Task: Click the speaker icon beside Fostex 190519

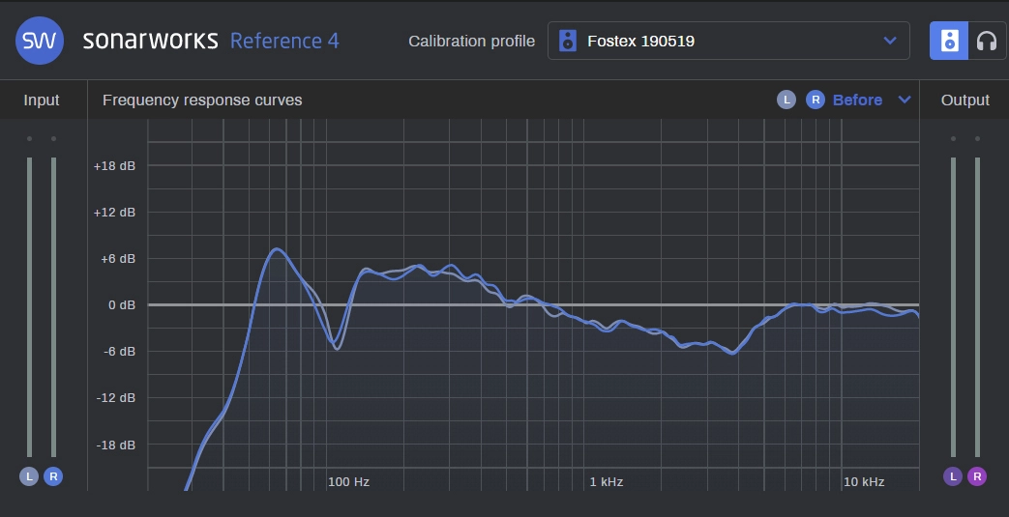Action: point(568,41)
